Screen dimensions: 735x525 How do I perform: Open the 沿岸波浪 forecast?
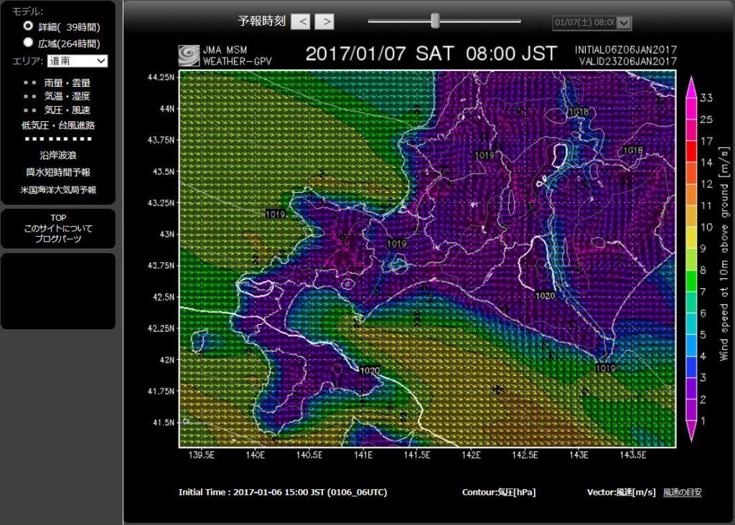point(58,154)
